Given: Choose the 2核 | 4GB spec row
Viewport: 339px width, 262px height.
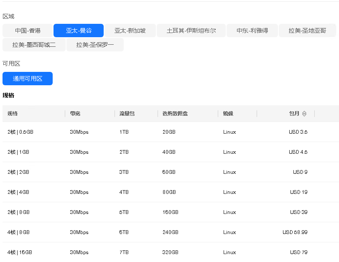Looking at the screenshot, I should pyautogui.click(x=18, y=192).
